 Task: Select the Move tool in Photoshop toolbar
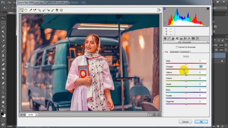click(x=3, y=18)
